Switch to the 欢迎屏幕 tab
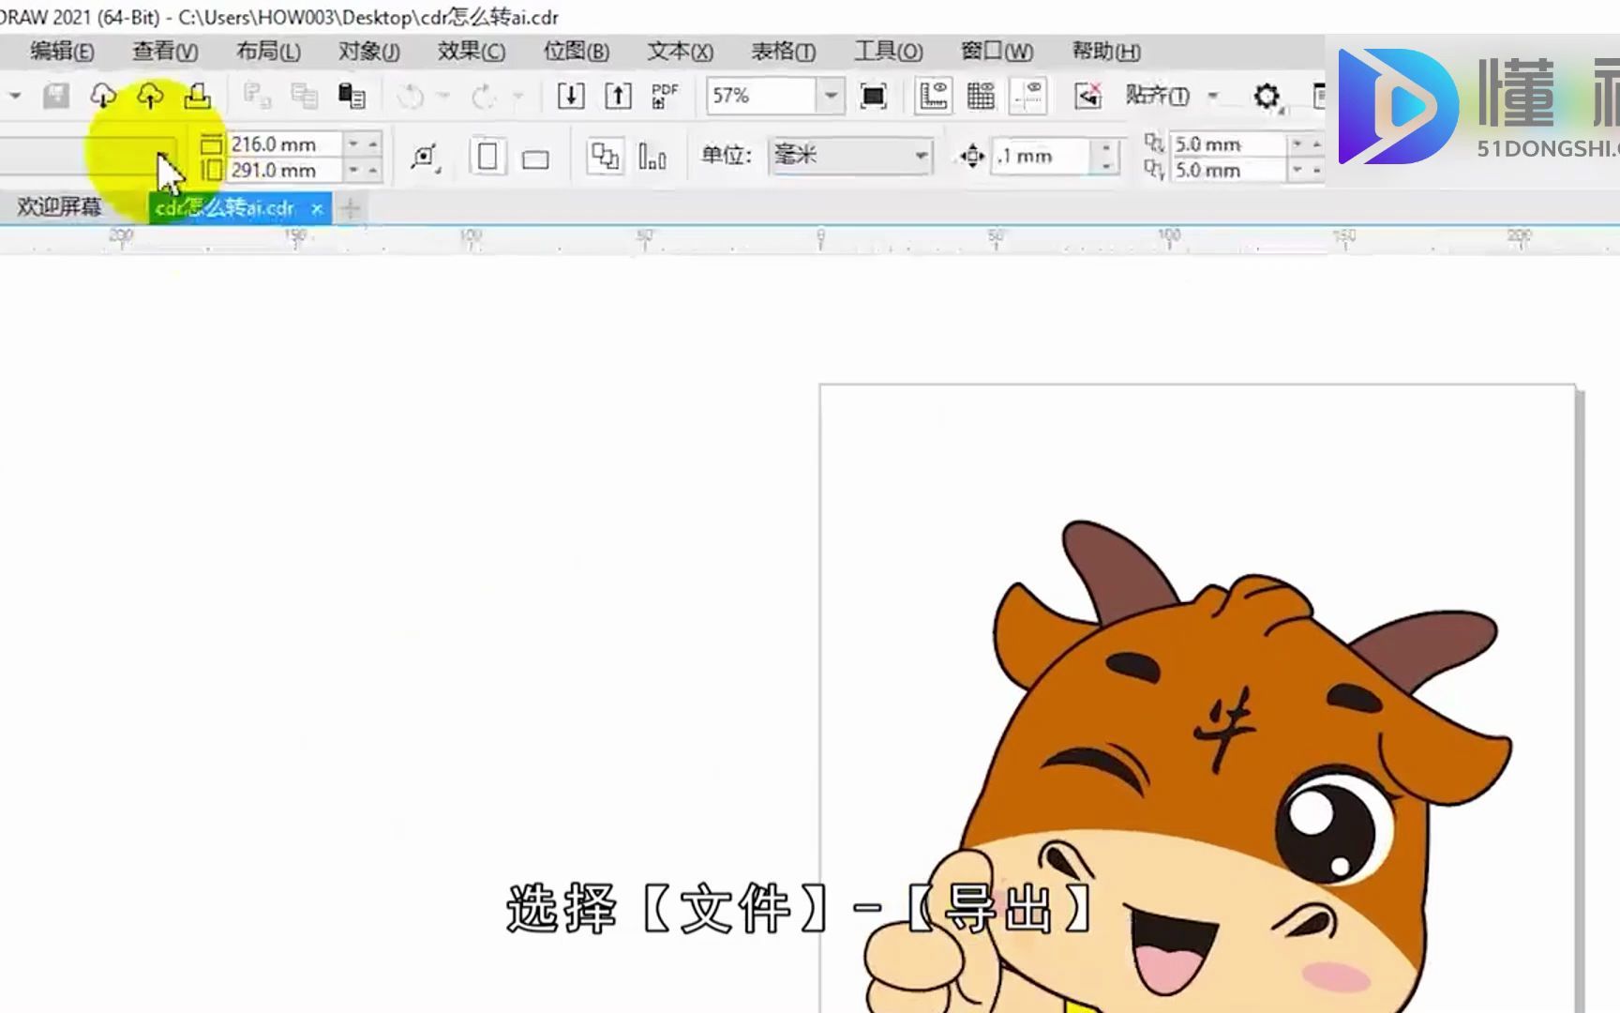Screen dimensions: 1620x1013 tap(59, 207)
